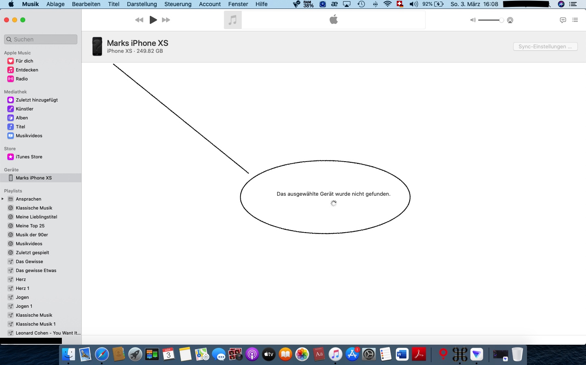Adjust the volume slider knob
This screenshot has width=586, height=365.
501,20
